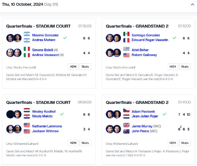197x166 pixels.
Task: Collapse the Thu, 10 October day section
Action: pos(192,5)
